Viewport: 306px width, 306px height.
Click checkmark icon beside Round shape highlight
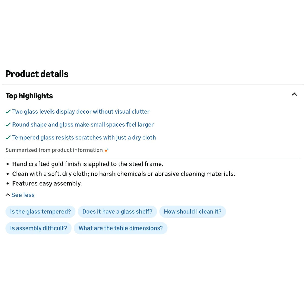coord(8,125)
